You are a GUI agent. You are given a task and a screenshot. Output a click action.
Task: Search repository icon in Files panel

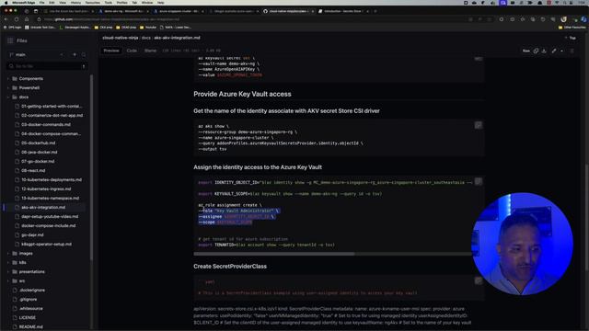coord(84,55)
